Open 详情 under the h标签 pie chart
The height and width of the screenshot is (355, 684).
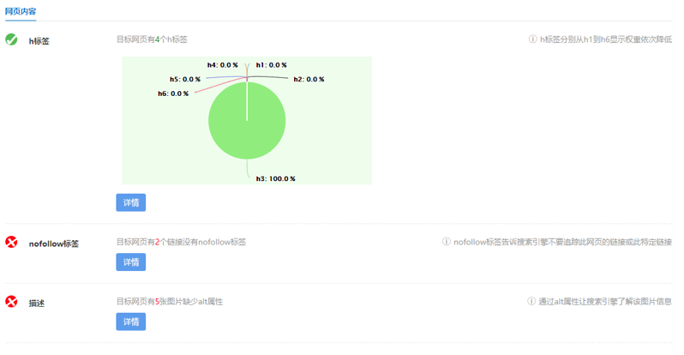(131, 202)
